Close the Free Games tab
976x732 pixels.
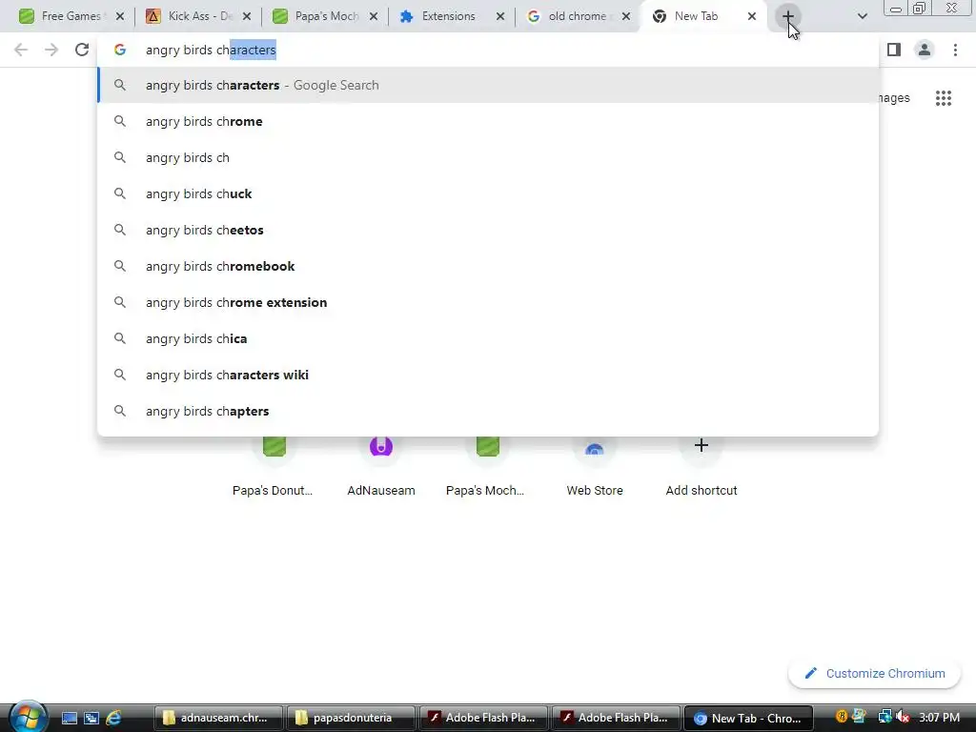(120, 16)
